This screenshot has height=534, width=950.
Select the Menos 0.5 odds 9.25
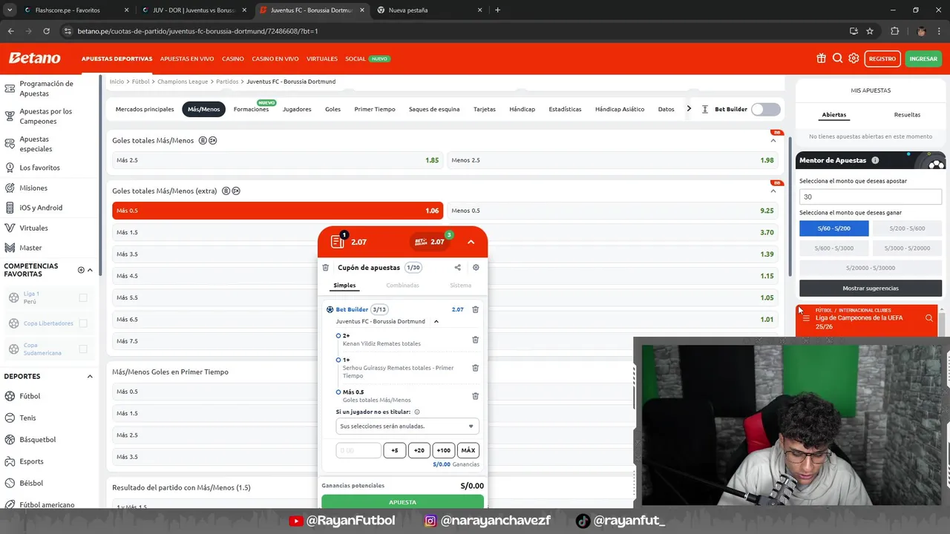coord(612,211)
